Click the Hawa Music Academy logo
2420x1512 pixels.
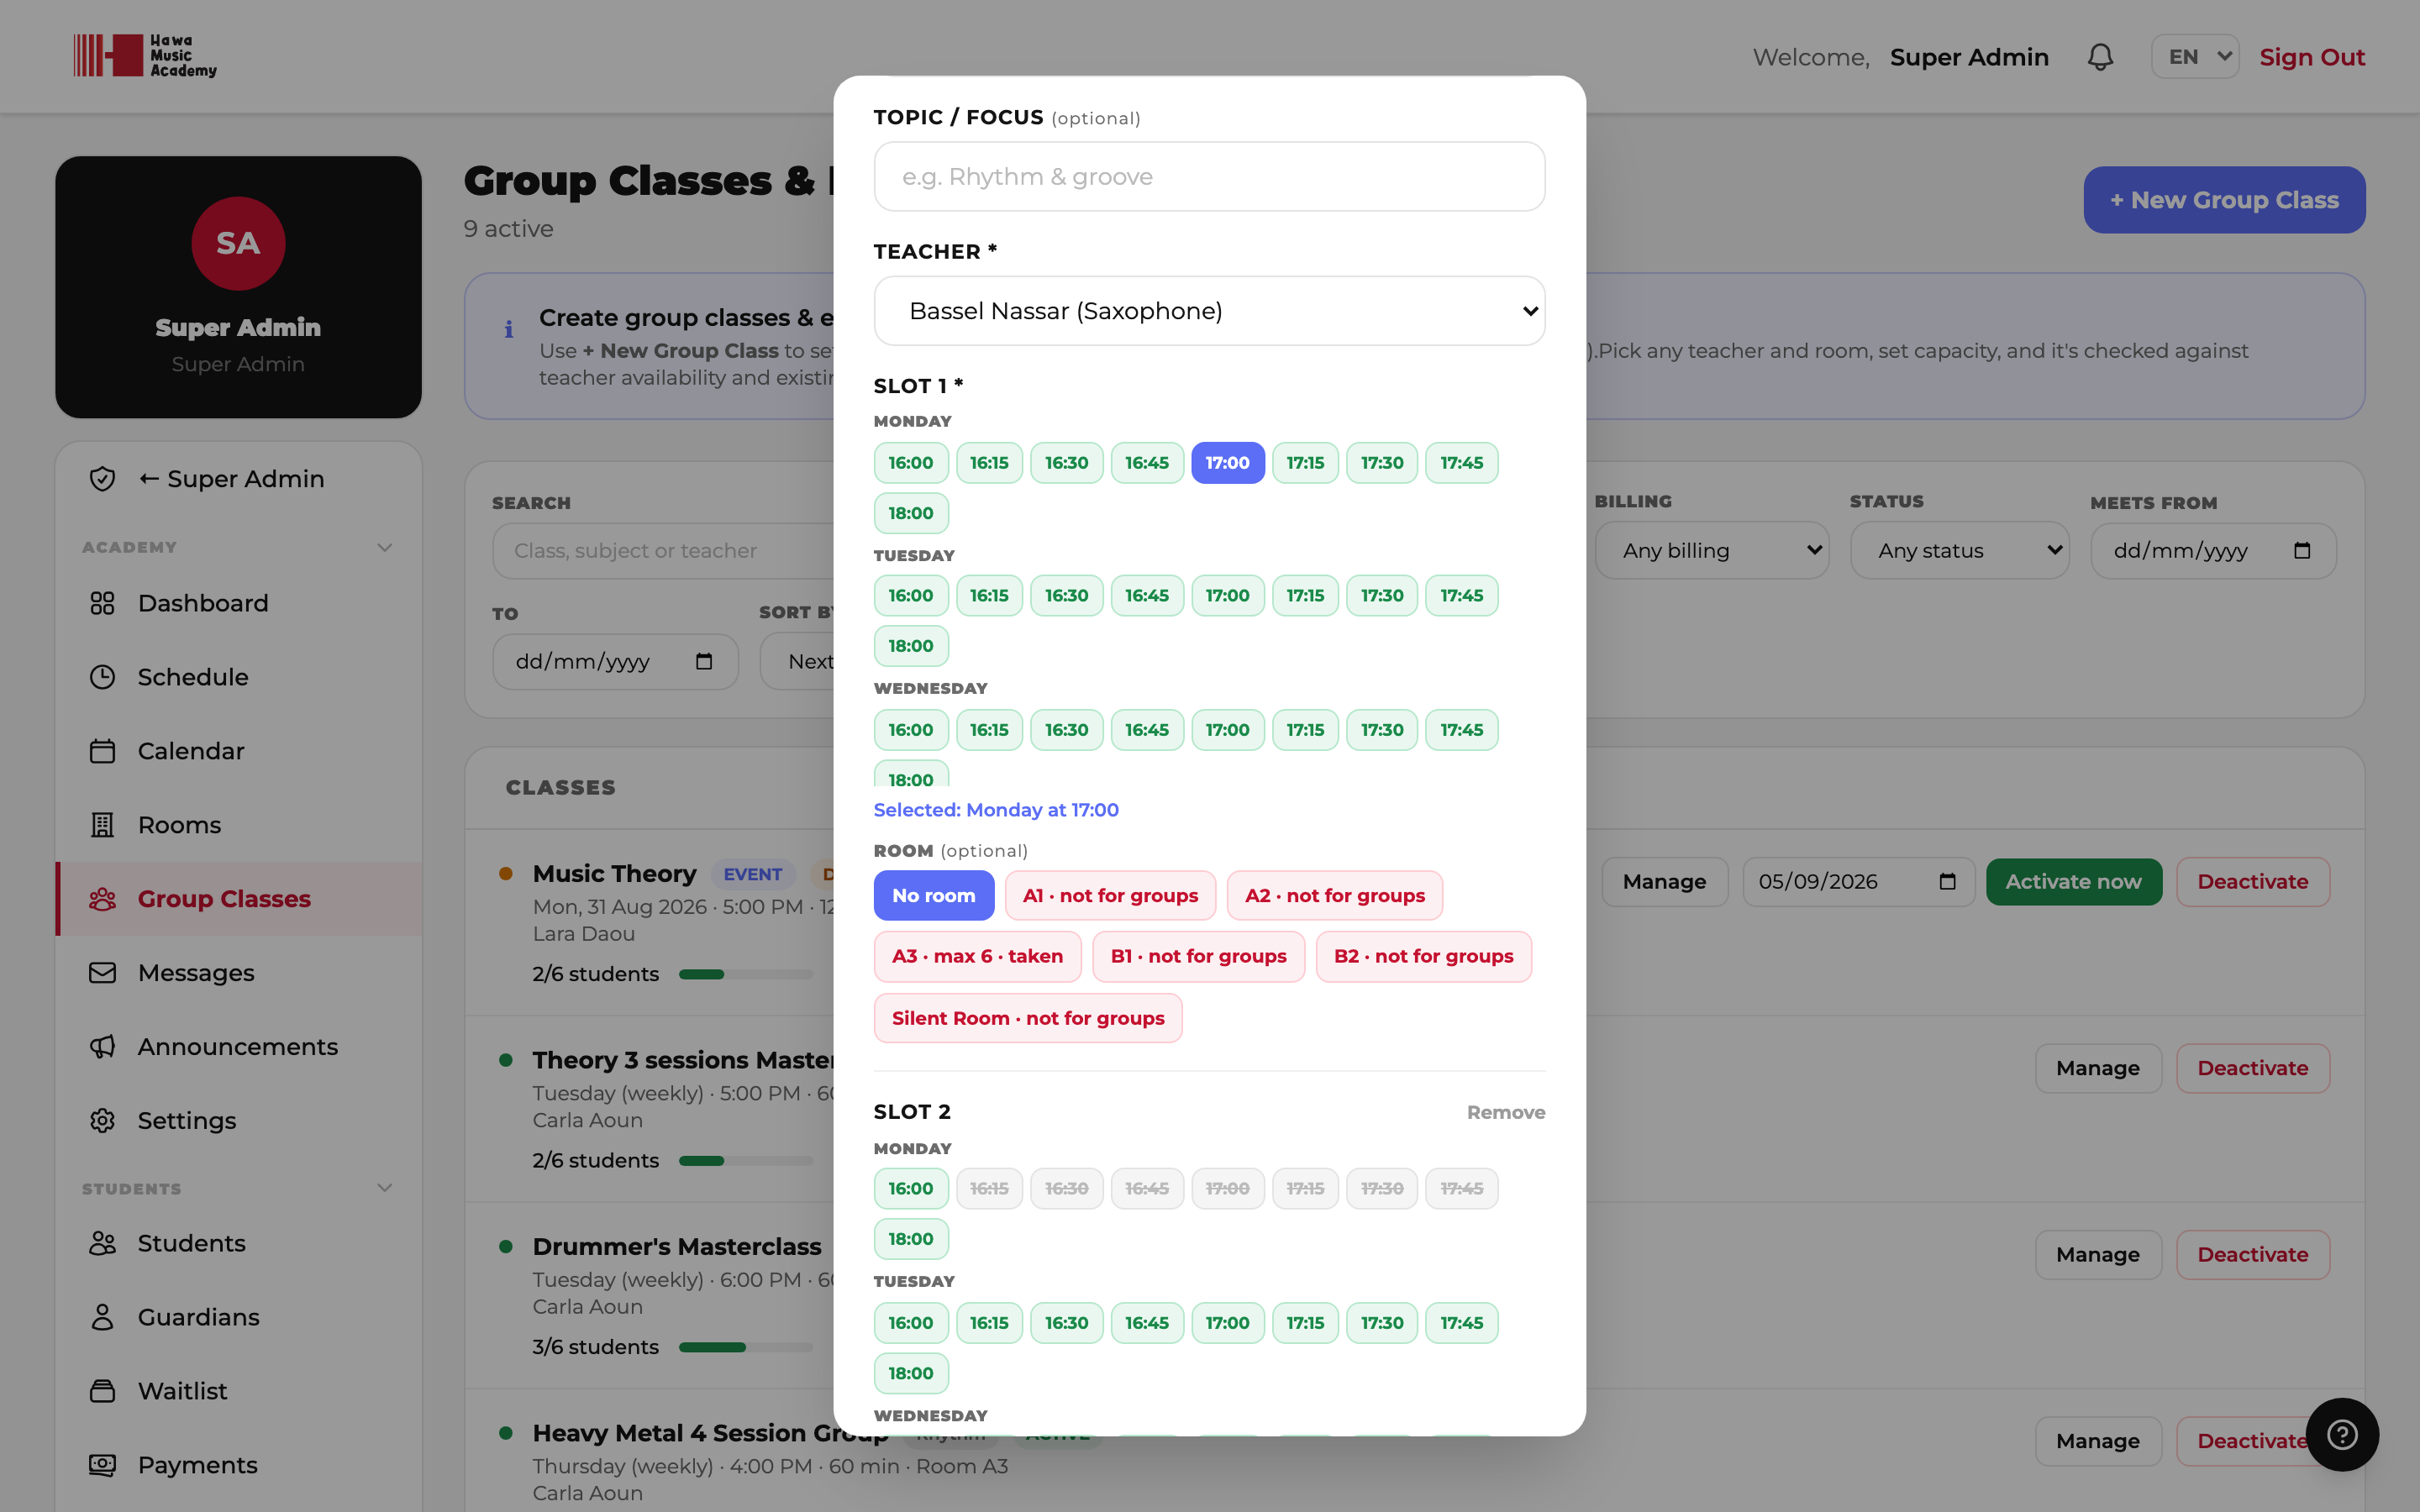(145, 55)
